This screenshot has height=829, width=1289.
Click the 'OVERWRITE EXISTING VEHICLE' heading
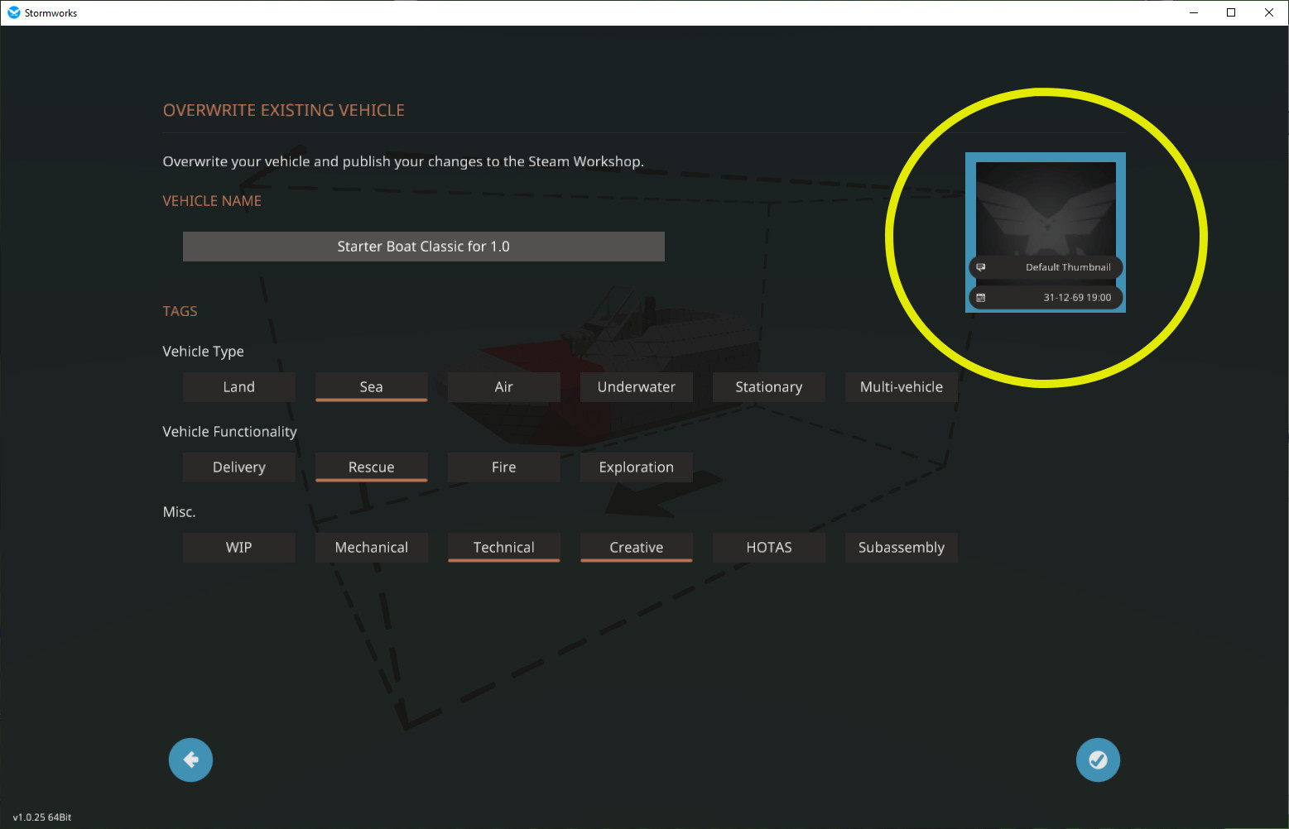tap(284, 110)
